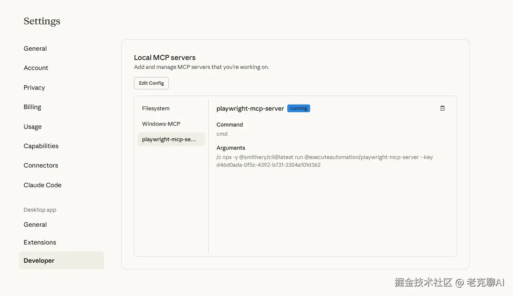Open Claude Code settings
The image size is (513, 296).
tap(43, 185)
